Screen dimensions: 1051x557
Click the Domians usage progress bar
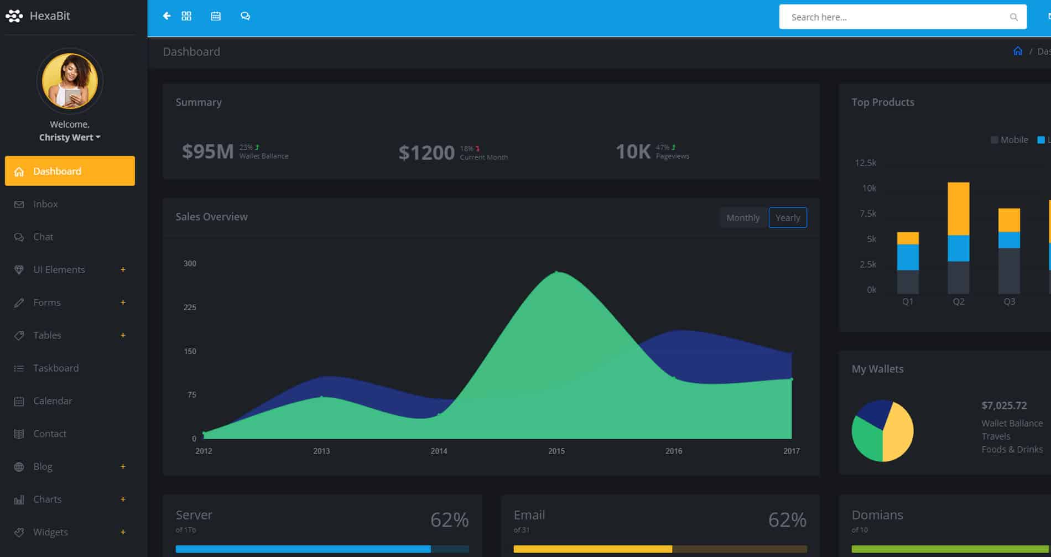click(951, 549)
